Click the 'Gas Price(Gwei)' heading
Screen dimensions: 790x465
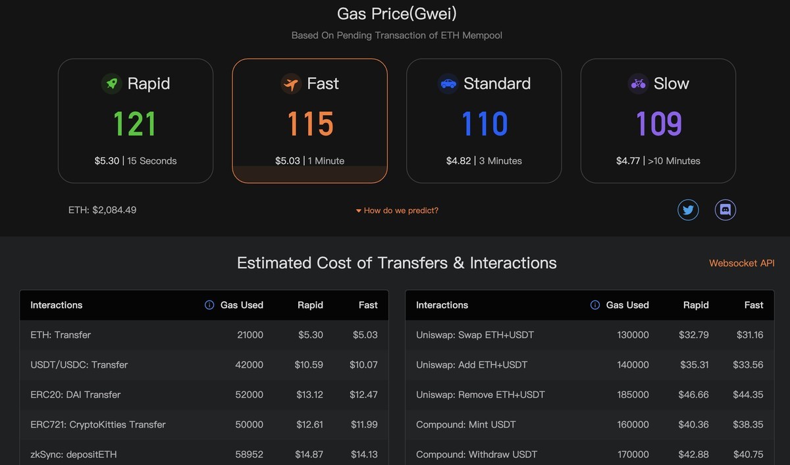[397, 13]
